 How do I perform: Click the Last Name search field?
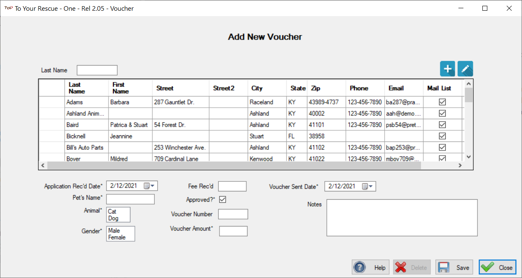[97, 70]
